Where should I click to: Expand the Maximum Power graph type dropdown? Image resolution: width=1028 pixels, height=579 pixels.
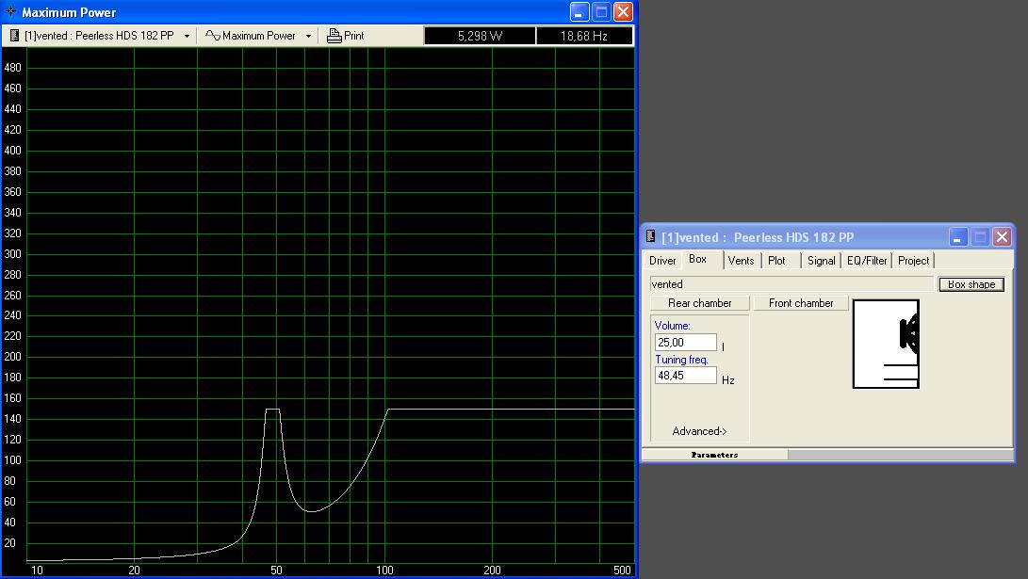[x=308, y=36]
